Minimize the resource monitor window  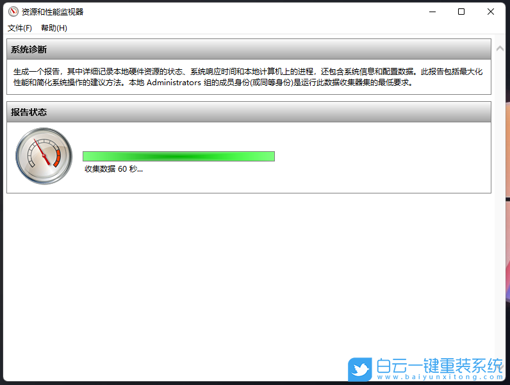pyautogui.click(x=432, y=12)
